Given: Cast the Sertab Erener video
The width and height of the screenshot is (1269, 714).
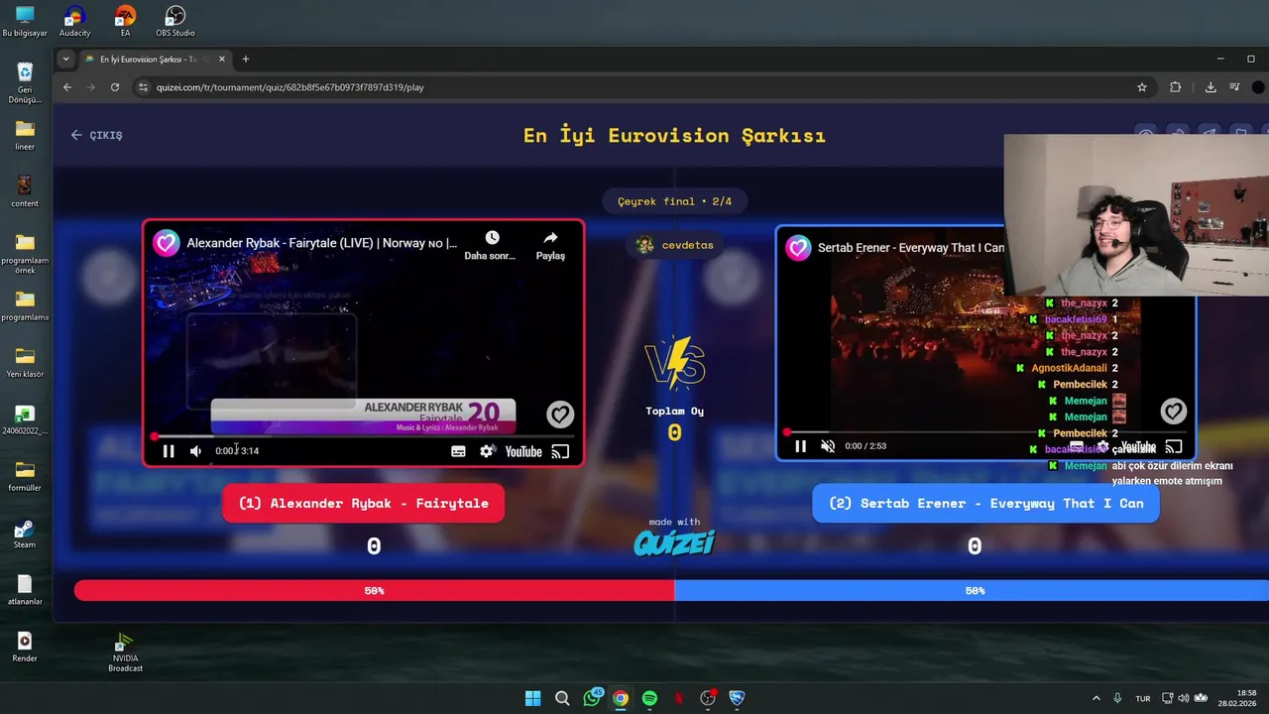Looking at the screenshot, I should tap(1174, 446).
